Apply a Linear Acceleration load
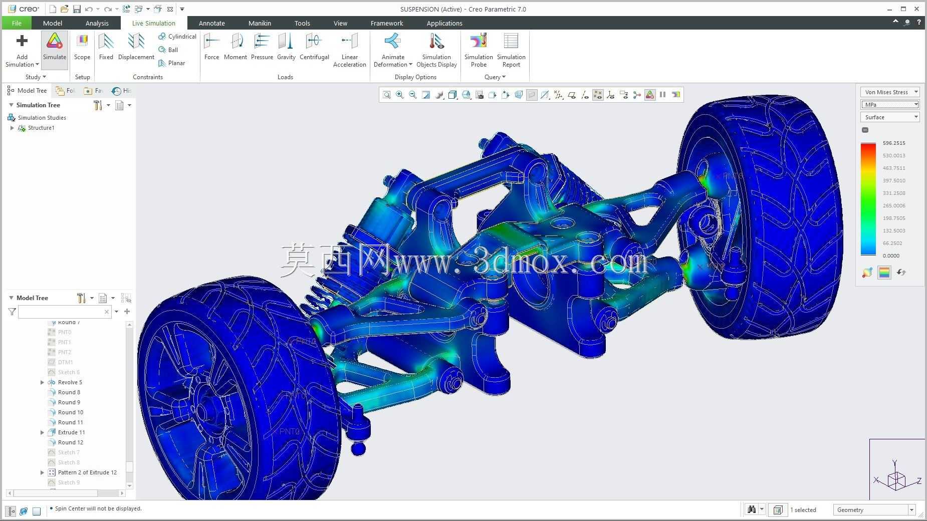The height and width of the screenshot is (521, 927). 349,50
